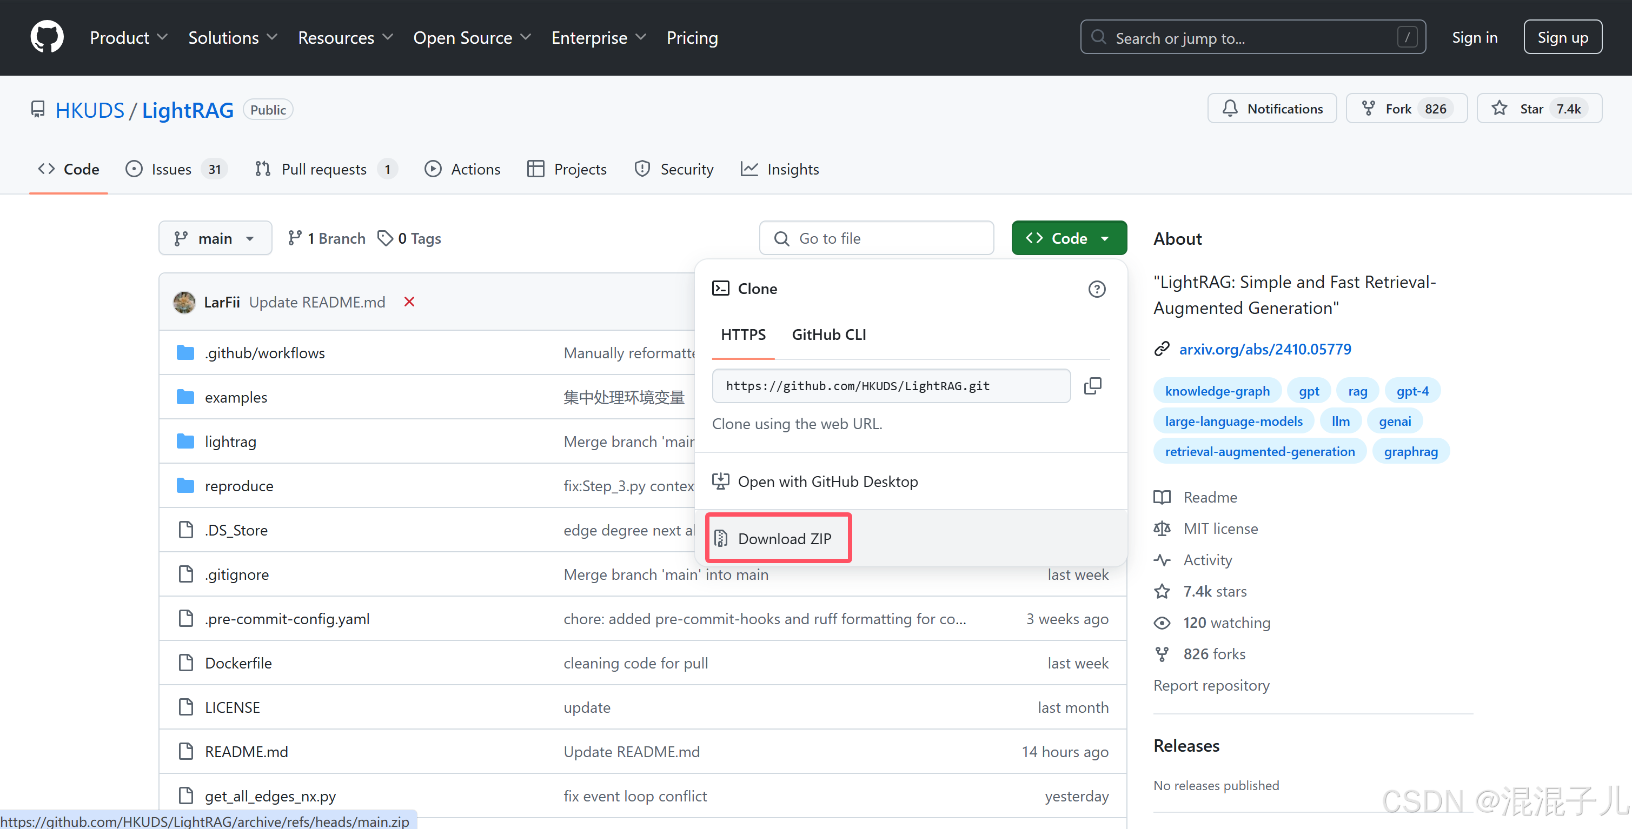Open the main branch selector dropdown
Screen dimensions: 1632x829
pos(215,238)
